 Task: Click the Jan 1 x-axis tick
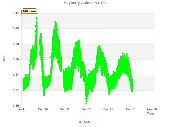click(21, 109)
